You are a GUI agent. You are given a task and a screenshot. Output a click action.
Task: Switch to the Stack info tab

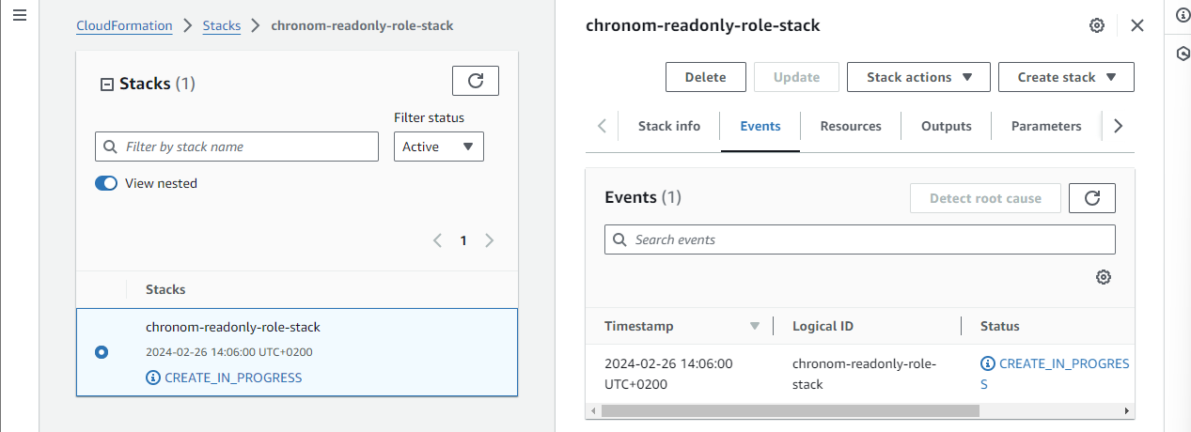[x=669, y=126]
